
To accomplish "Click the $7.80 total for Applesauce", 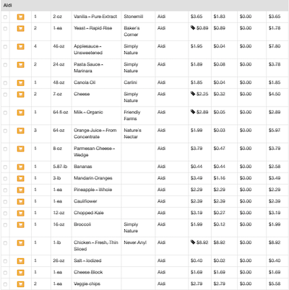I will (275, 46).
